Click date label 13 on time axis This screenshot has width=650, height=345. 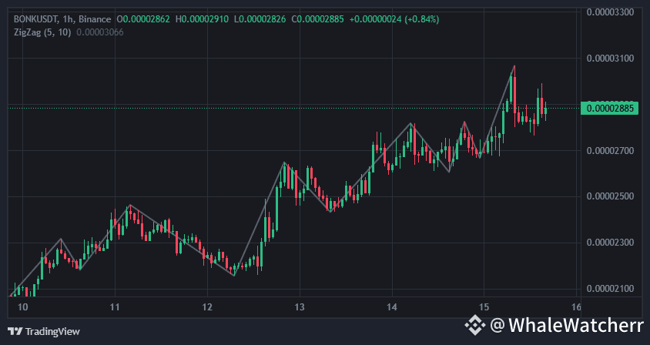click(x=300, y=307)
